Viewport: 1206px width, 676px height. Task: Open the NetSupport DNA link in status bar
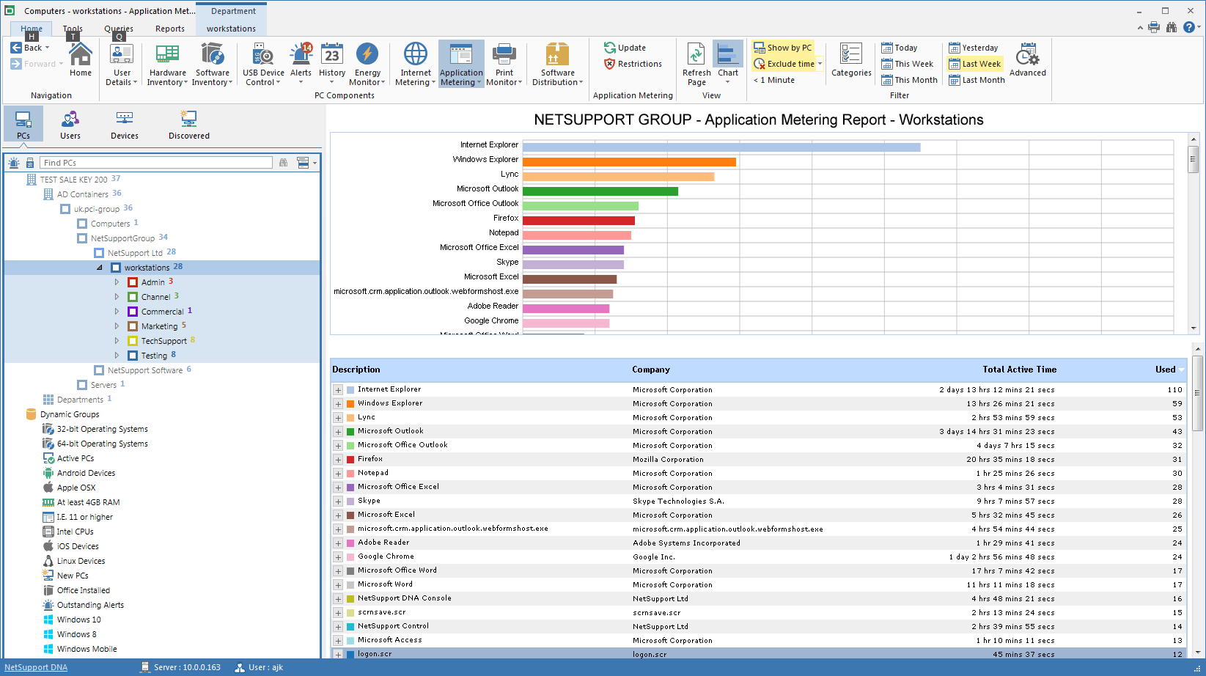[x=35, y=666]
